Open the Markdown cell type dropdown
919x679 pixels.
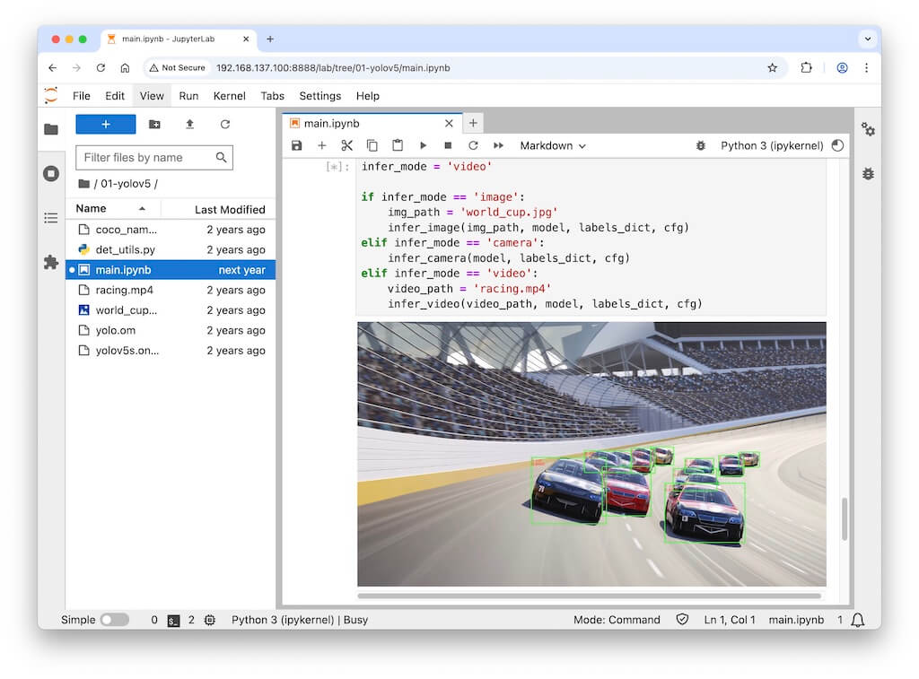(553, 145)
